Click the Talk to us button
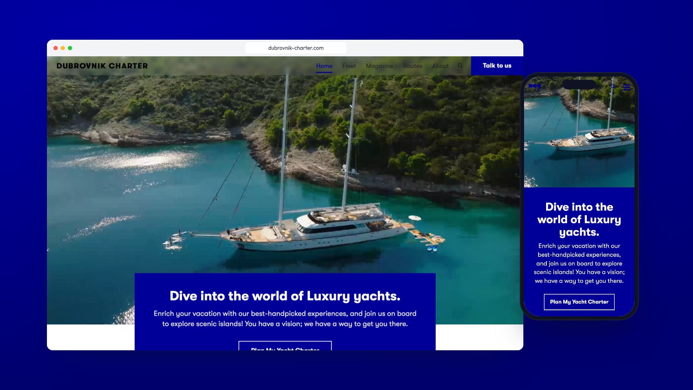693x390 pixels. point(497,66)
